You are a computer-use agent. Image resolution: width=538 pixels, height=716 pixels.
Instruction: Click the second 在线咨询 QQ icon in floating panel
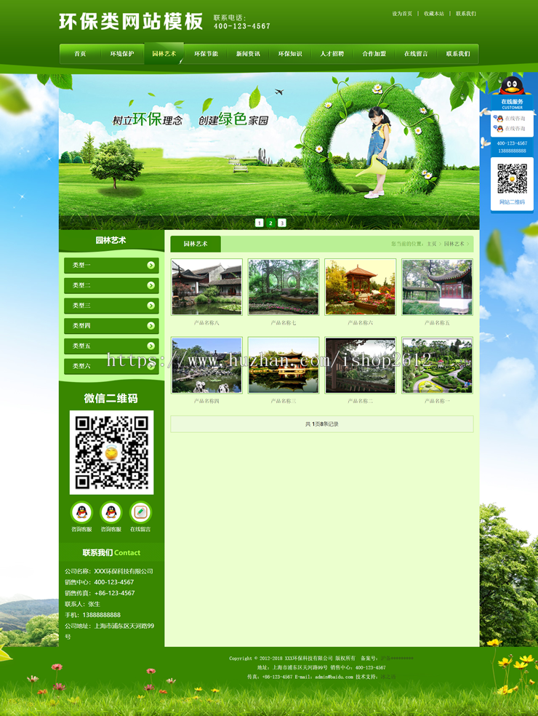[x=499, y=129]
